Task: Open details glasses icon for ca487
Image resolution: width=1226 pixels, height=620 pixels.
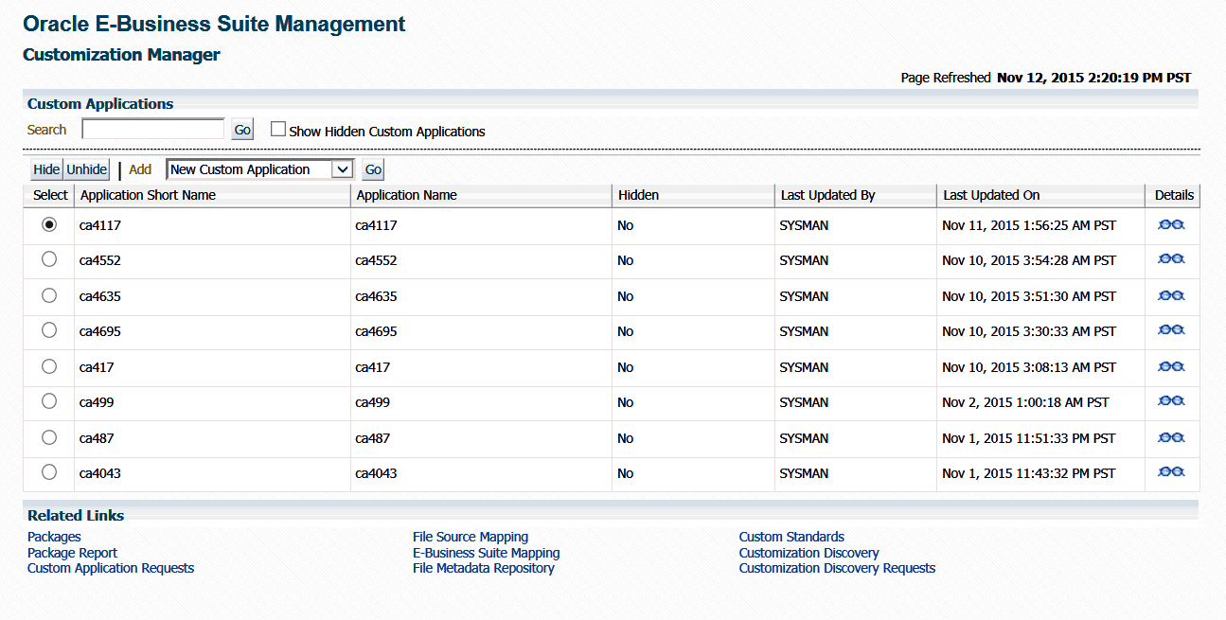Action: [x=1171, y=437]
